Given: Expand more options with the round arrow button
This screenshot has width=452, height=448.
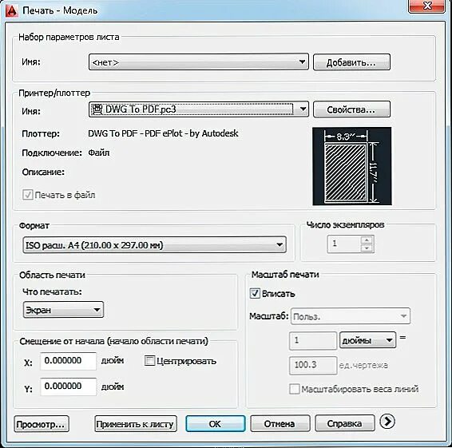Looking at the screenshot, I should point(387,422).
